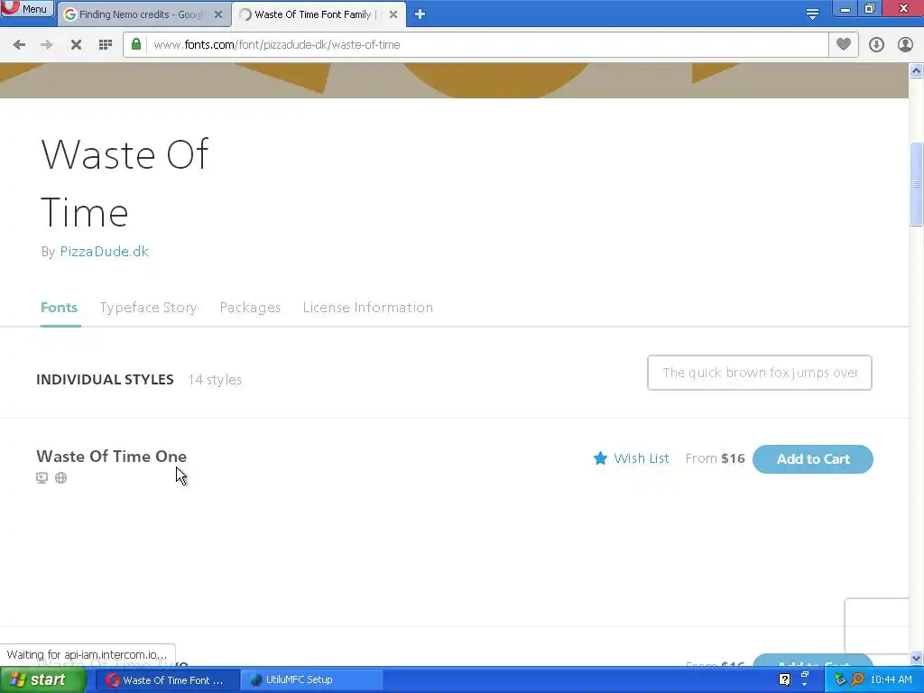
Task: Stop loading the page
Action: tap(76, 45)
